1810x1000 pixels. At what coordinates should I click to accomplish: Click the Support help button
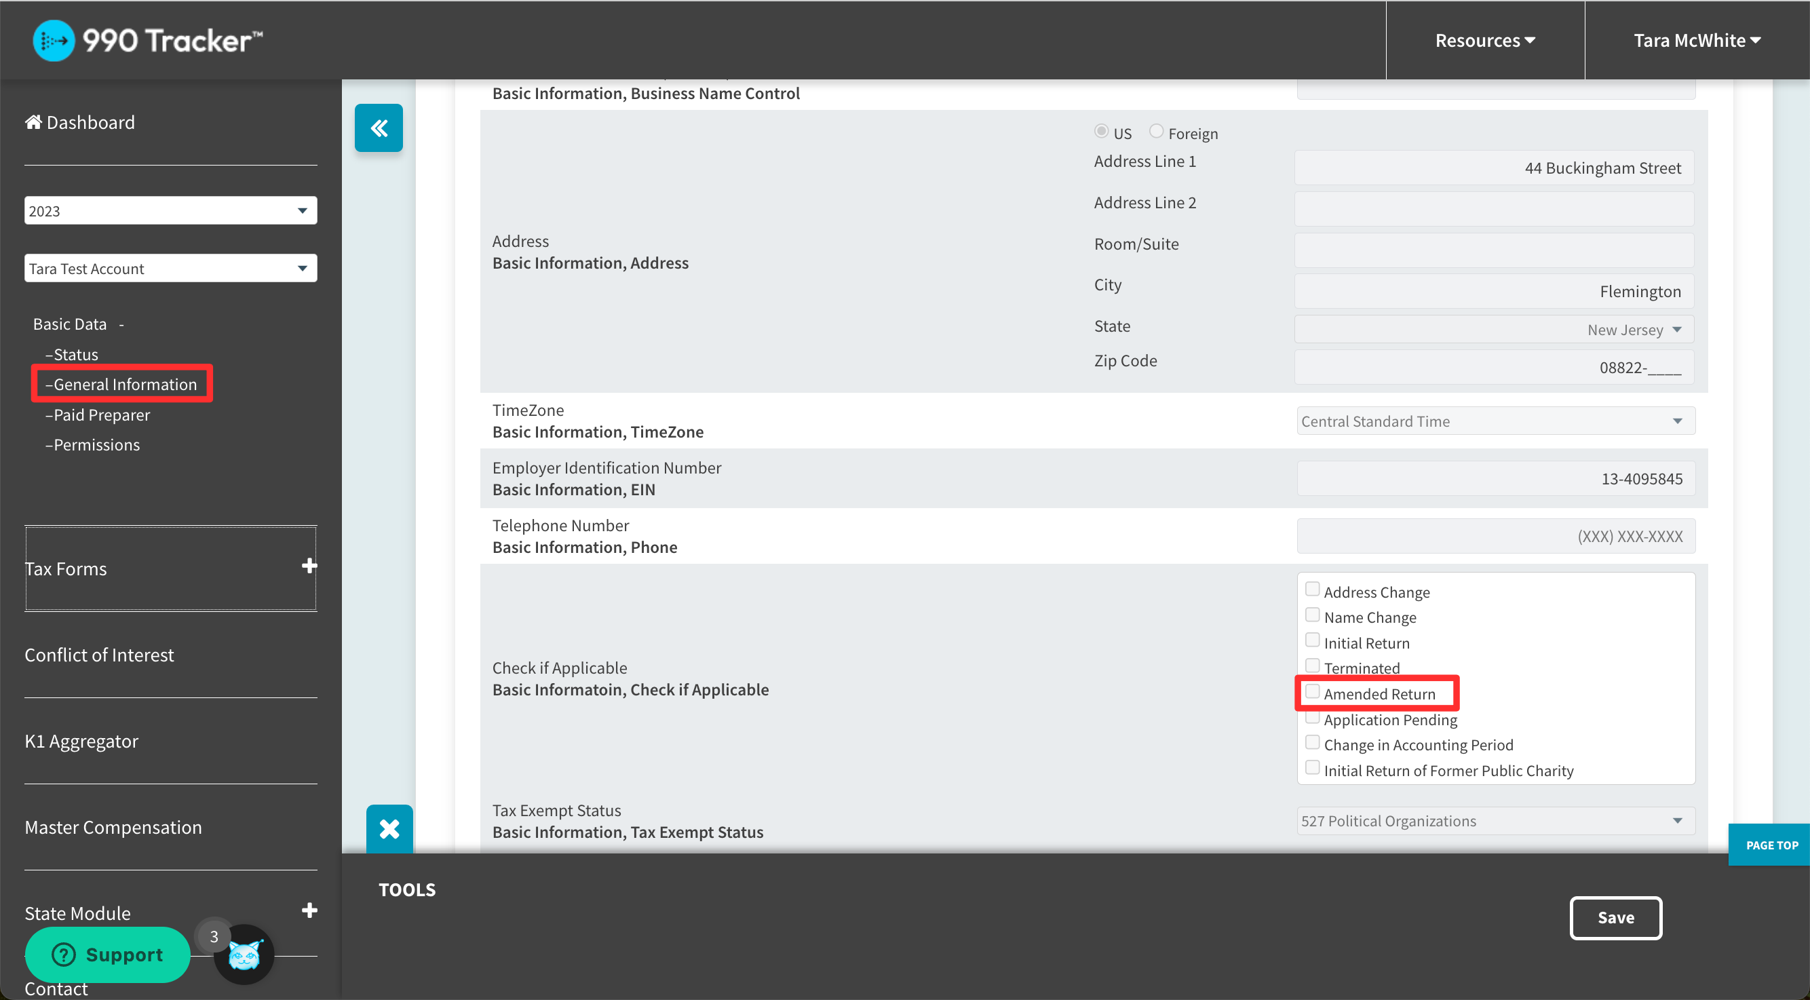[x=107, y=955]
